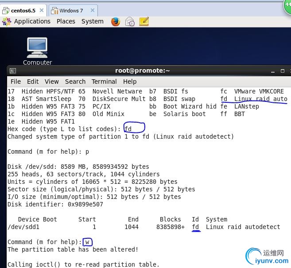291x268 pixels.
Task: Open the terminal File menu
Action: pos(16,82)
